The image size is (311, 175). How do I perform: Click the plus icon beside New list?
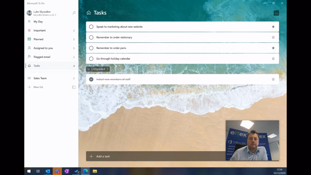pyautogui.click(x=29, y=87)
